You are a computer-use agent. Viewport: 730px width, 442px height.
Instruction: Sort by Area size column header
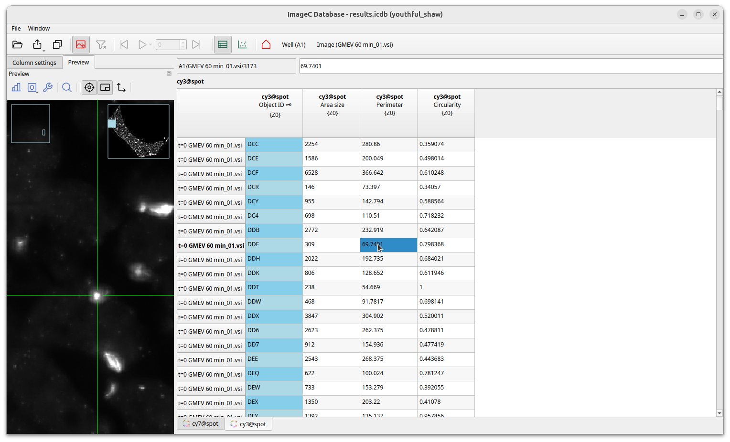[332, 113]
